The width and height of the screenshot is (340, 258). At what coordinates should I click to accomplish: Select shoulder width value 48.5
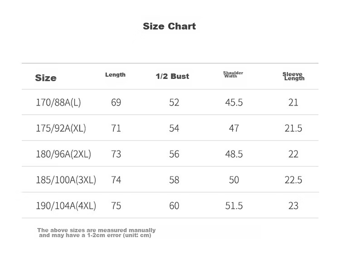click(x=234, y=154)
